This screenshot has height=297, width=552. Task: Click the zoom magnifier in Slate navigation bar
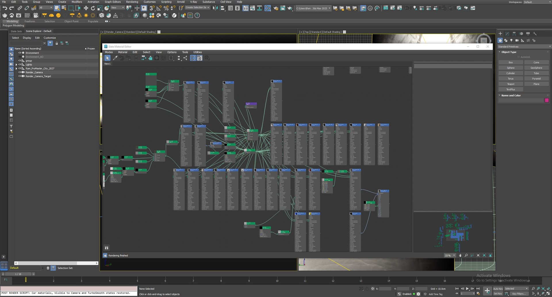[x=466, y=255]
